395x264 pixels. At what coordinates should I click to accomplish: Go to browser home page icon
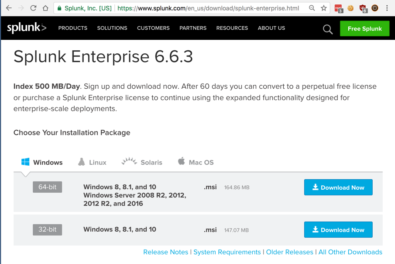45,8
